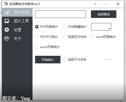Select the word页数统计 radio button

coord(93,37)
